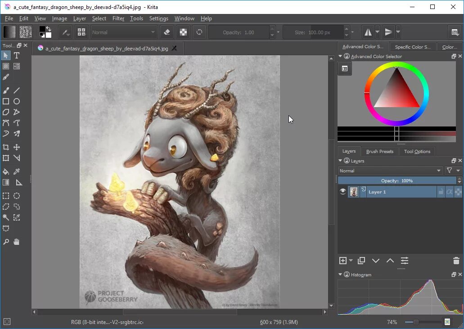Select the Gradient tool
This screenshot has height=329, width=464.
(5, 182)
